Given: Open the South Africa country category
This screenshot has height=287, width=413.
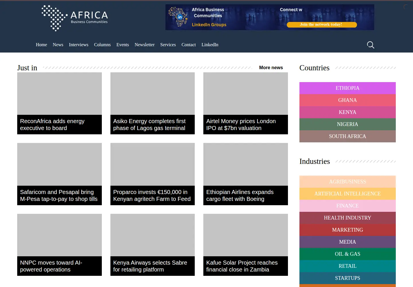Looking at the screenshot, I should pyautogui.click(x=348, y=136).
